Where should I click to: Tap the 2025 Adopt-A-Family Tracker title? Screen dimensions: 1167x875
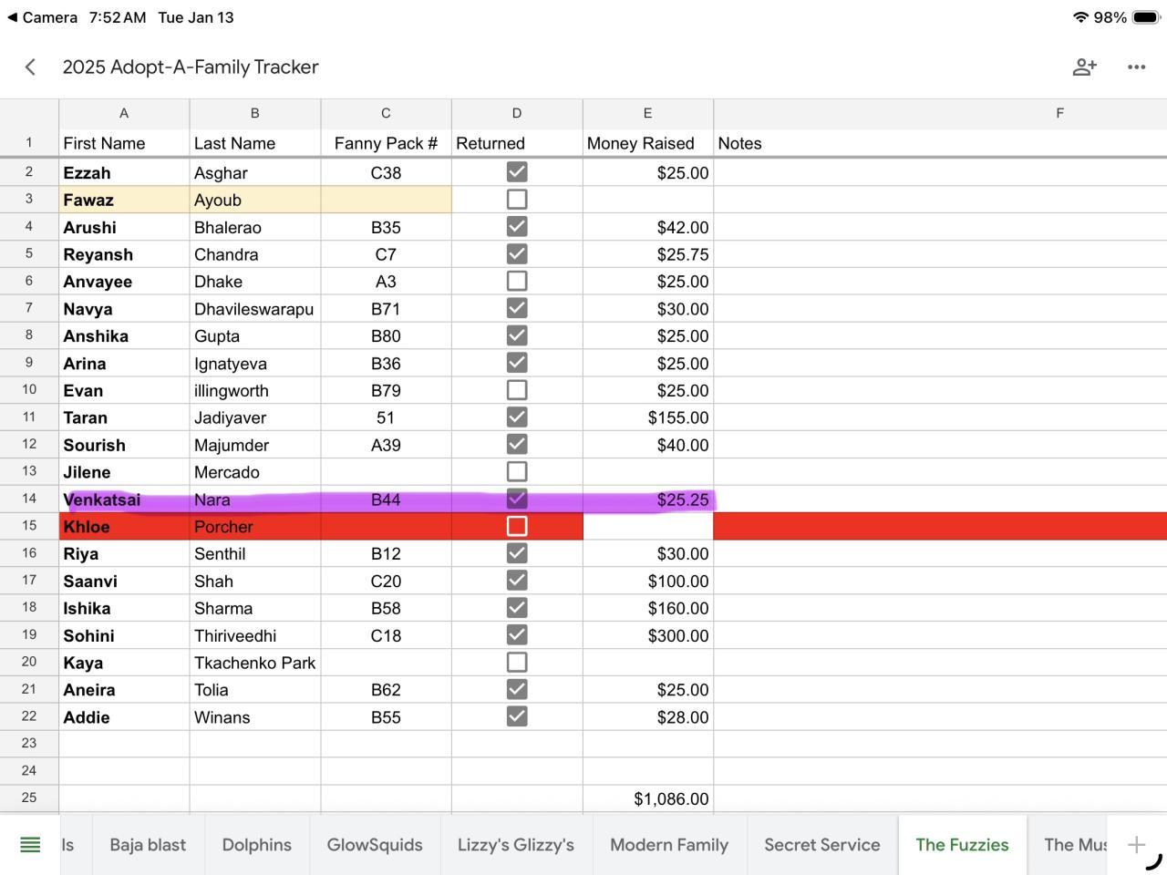pyautogui.click(x=191, y=67)
